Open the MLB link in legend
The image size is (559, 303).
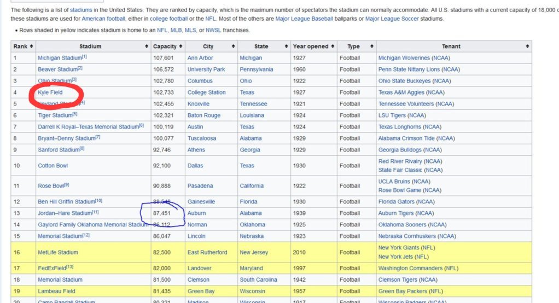pyautogui.click(x=176, y=30)
